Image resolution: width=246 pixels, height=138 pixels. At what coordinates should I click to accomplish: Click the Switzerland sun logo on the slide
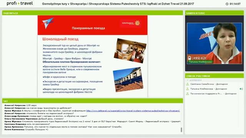coord(131,23)
